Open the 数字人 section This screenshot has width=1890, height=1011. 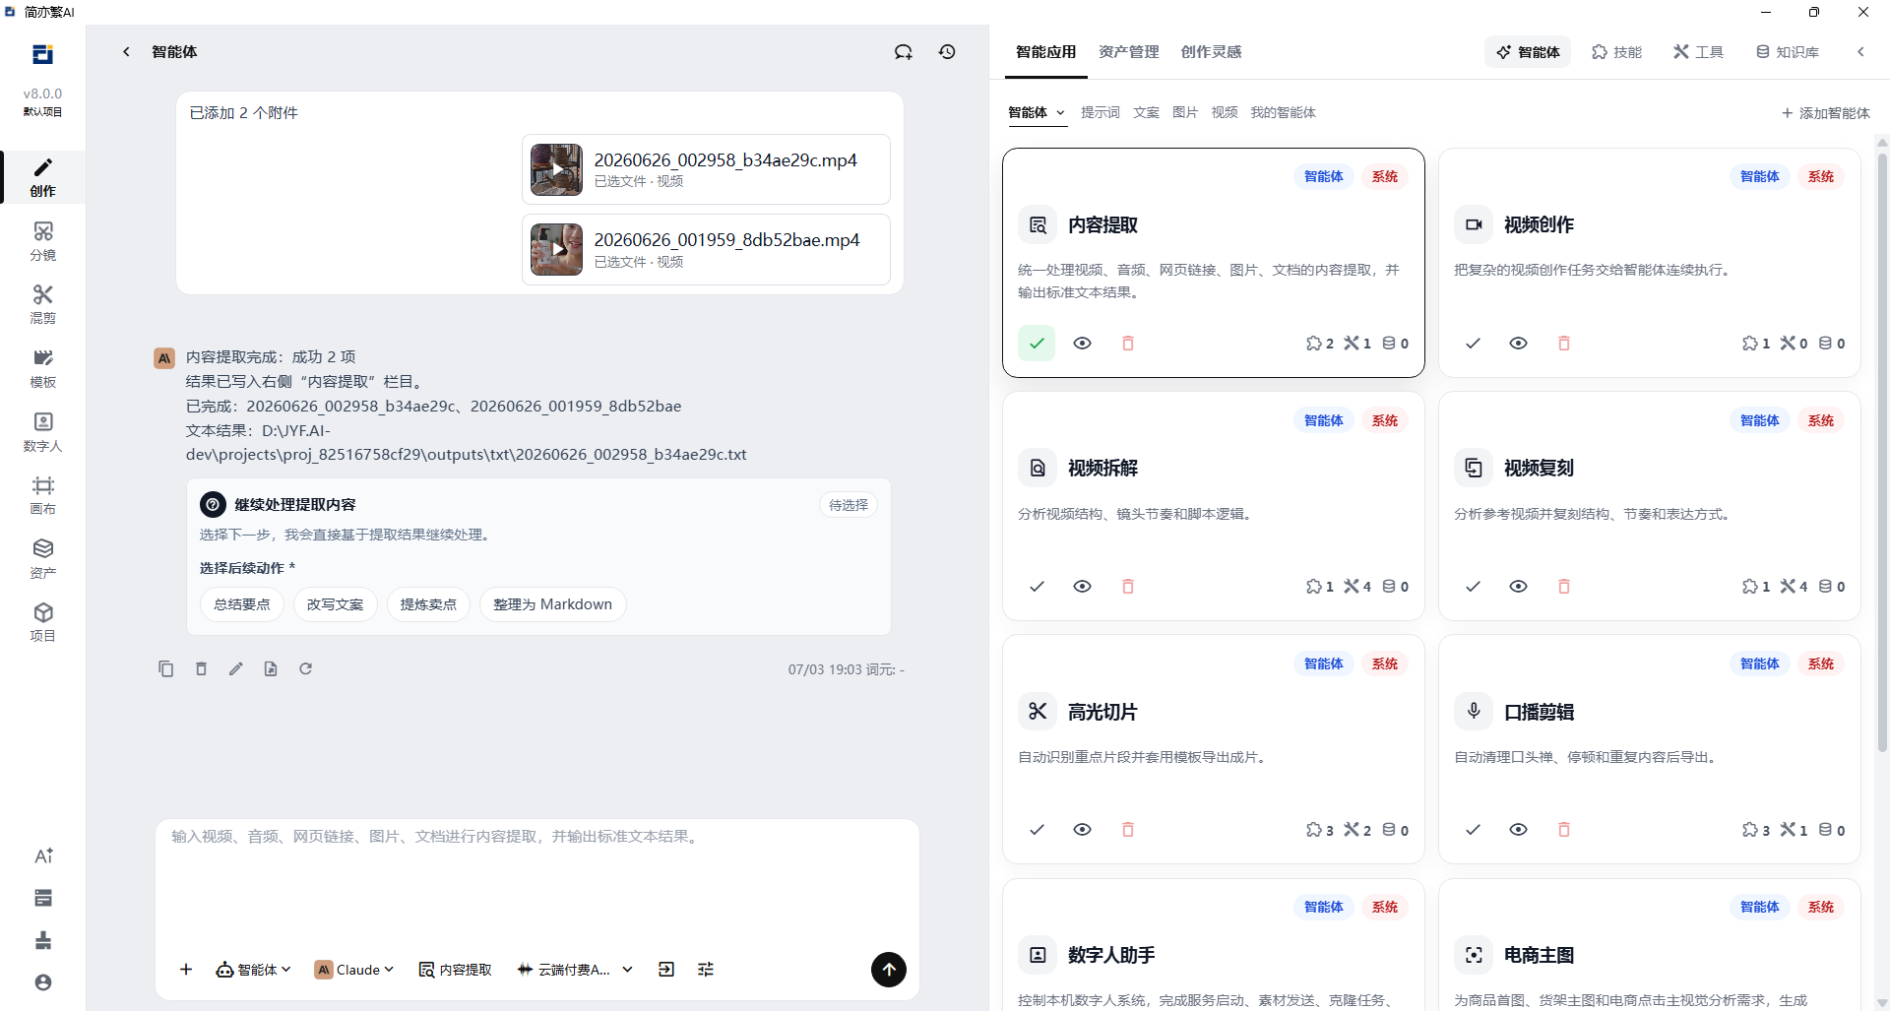point(42,432)
